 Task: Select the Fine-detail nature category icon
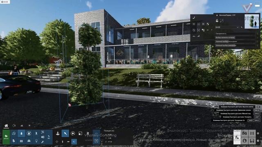[x=29, y=134]
